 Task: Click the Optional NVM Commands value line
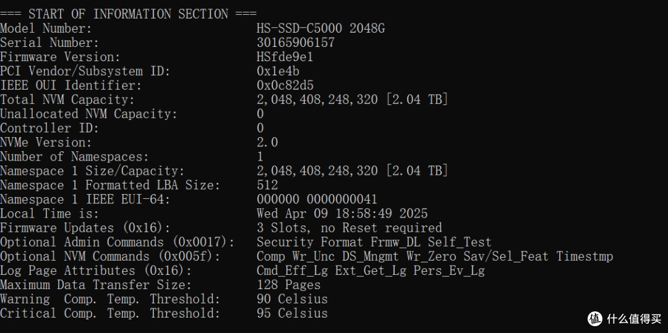(x=435, y=256)
